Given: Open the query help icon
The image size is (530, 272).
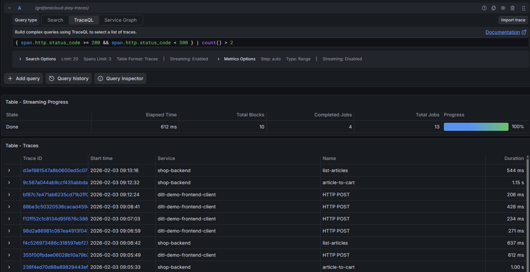Looking at the screenshot, I should (x=484, y=8).
